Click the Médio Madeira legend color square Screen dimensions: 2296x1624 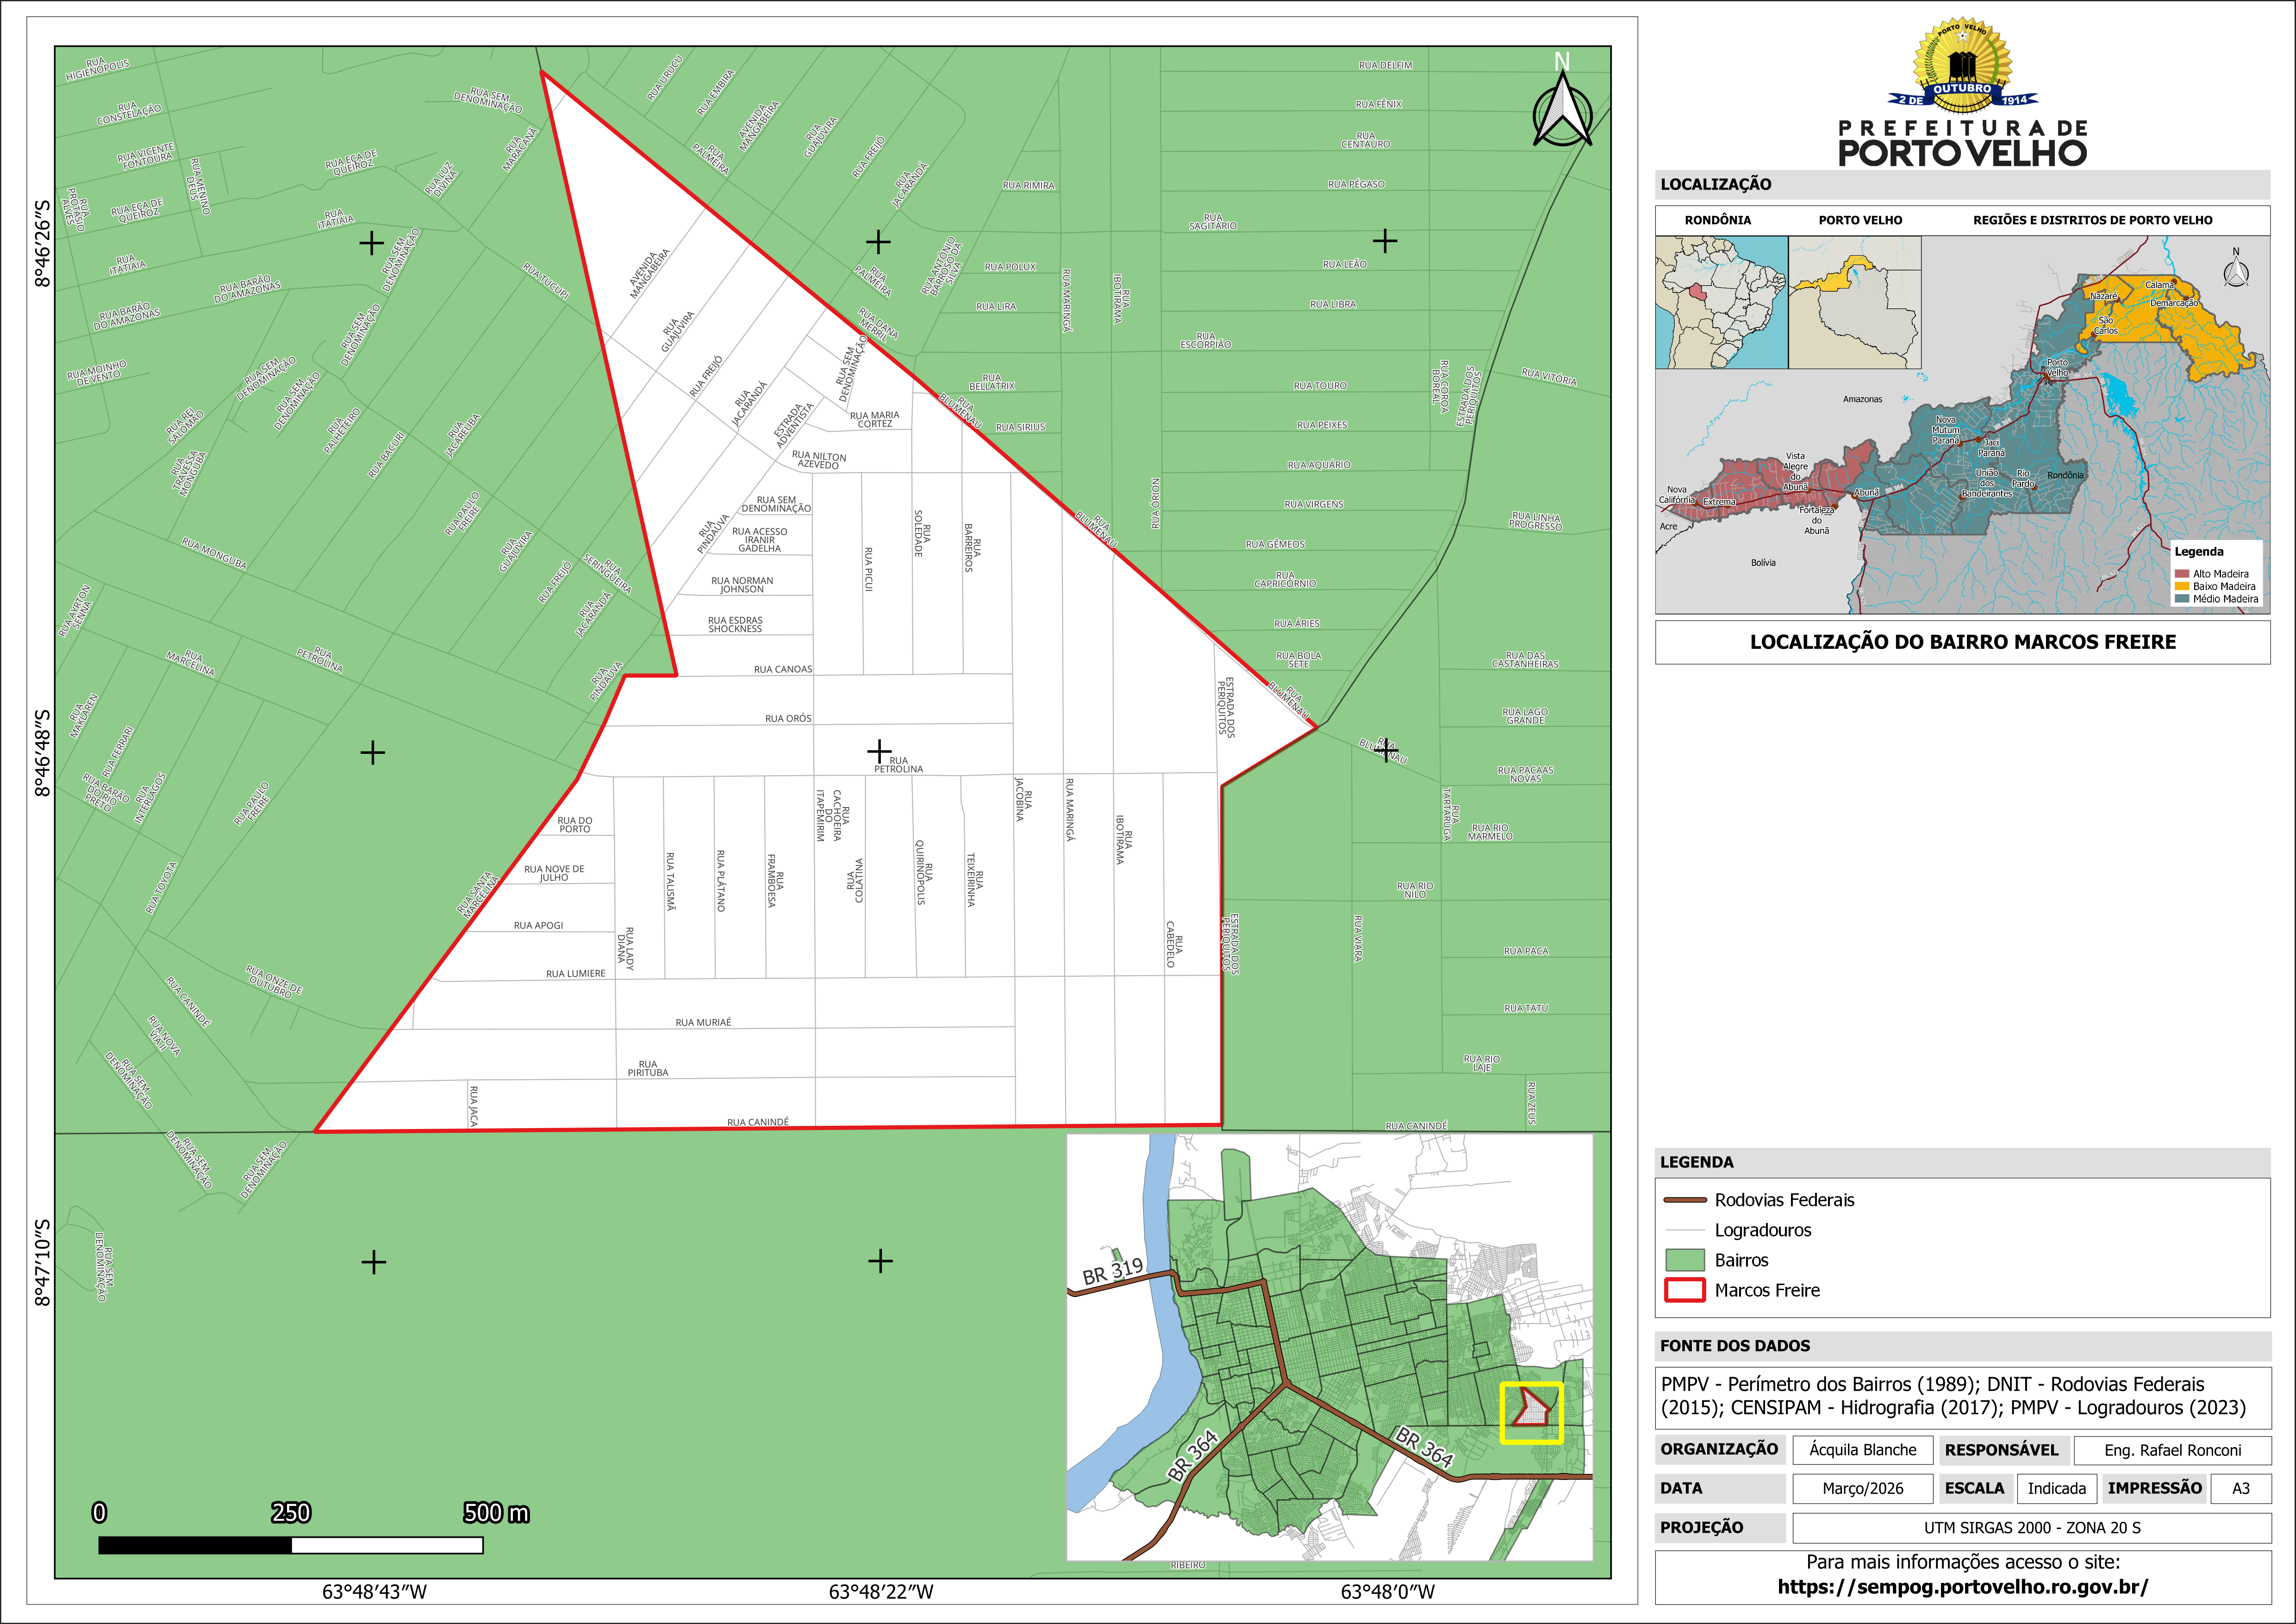[2182, 599]
